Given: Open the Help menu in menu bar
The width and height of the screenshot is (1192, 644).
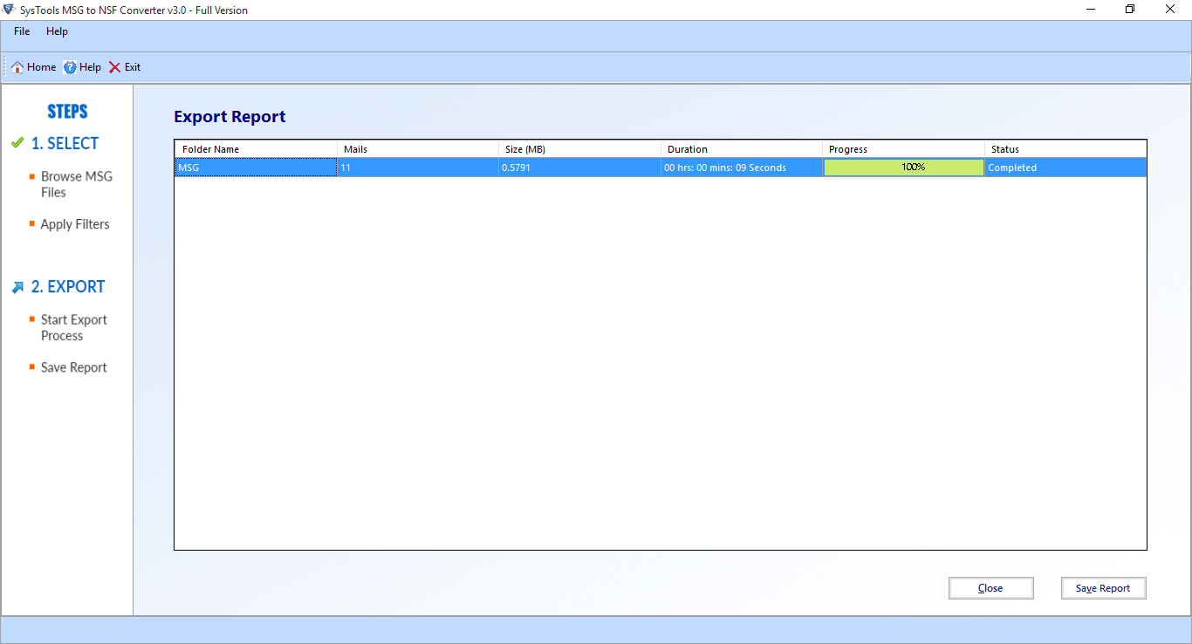Looking at the screenshot, I should pos(57,31).
